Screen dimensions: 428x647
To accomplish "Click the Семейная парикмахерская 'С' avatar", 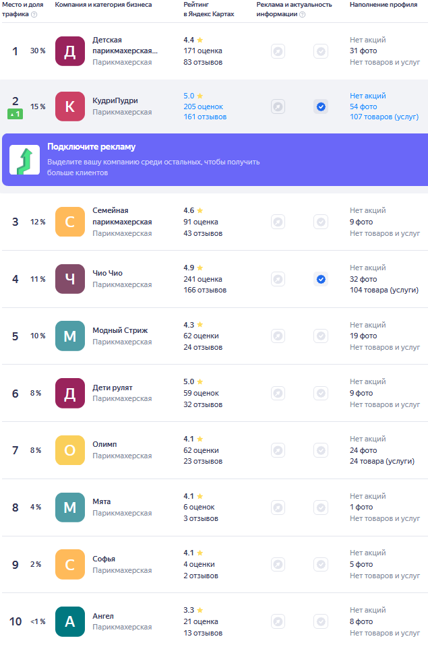I will [x=69, y=222].
